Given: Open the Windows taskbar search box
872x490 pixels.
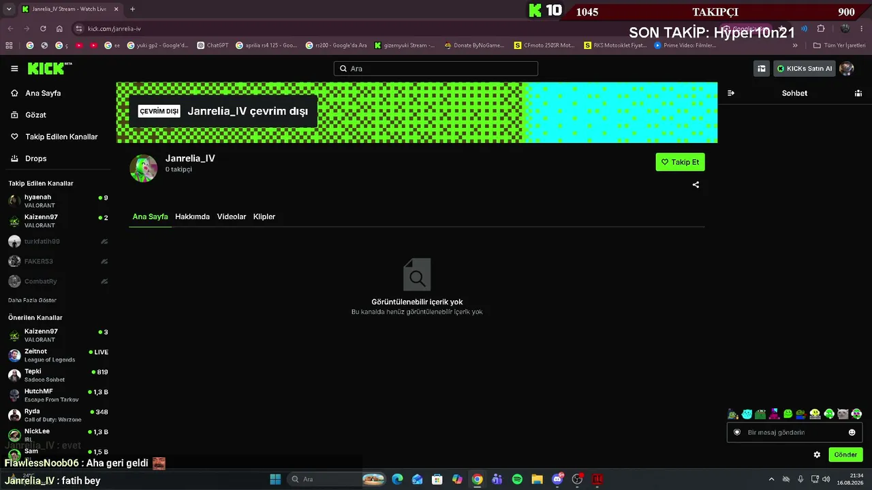Looking at the screenshot, I should point(336,479).
